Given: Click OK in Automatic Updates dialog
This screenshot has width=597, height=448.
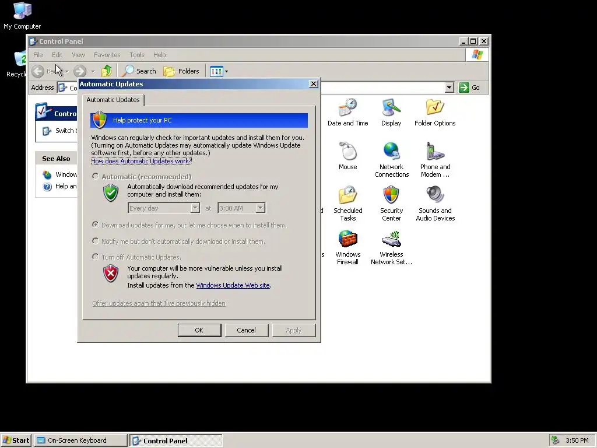Looking at the screenshot, I should 199,330.
